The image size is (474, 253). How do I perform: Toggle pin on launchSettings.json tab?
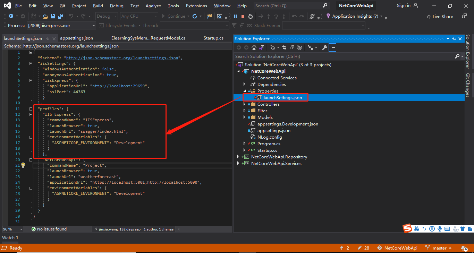[48, 38]
